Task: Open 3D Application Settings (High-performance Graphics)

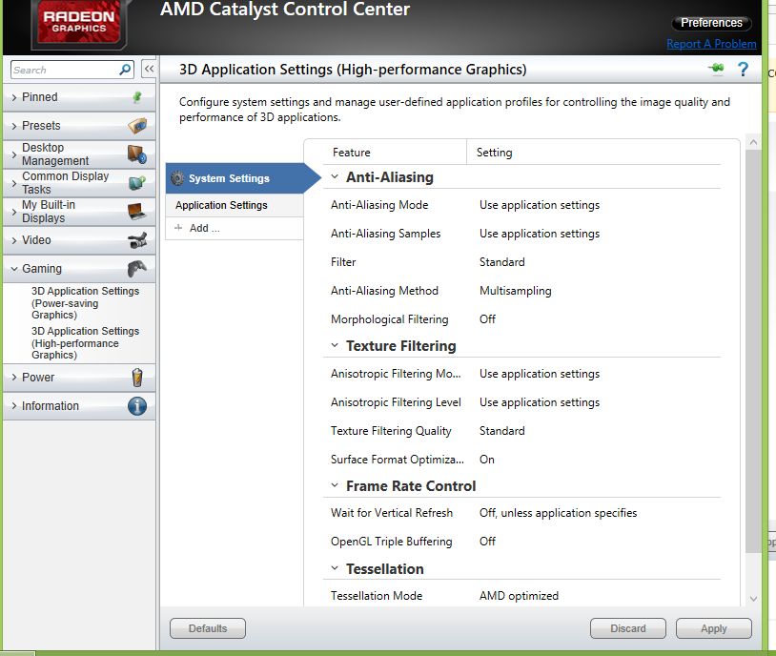Action: coord(85,343)
